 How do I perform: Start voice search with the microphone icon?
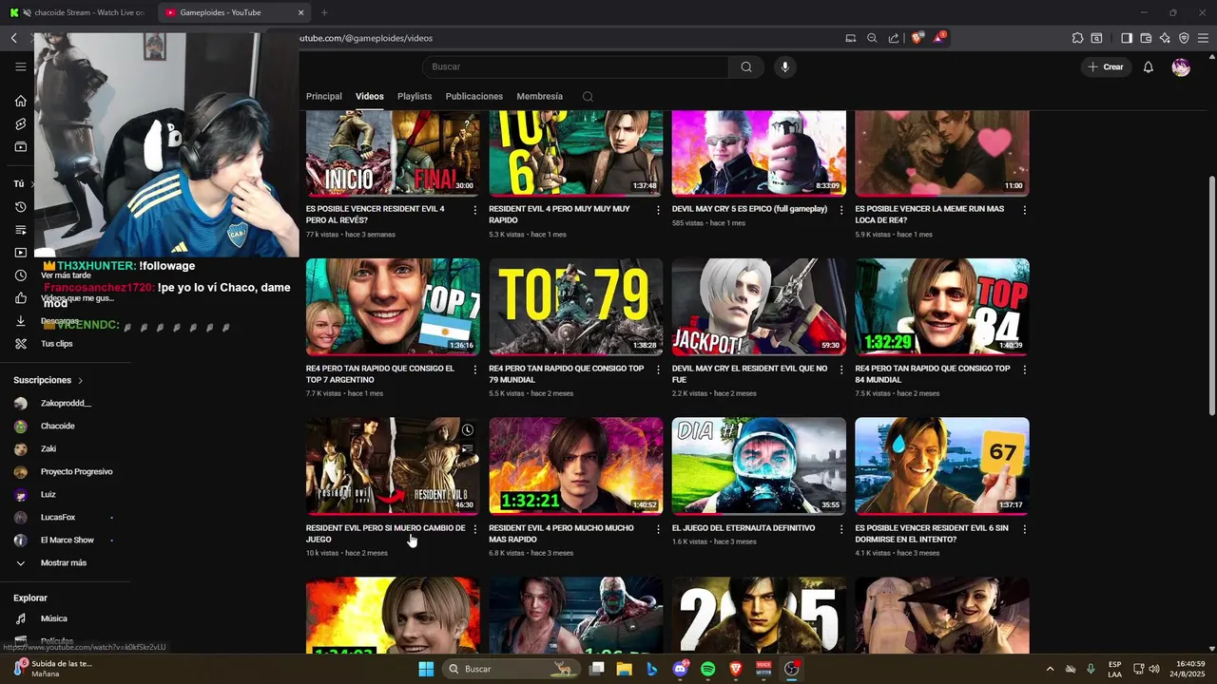(784, 66)
